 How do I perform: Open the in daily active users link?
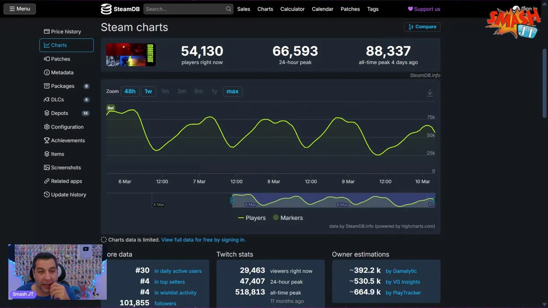[178, 271]
